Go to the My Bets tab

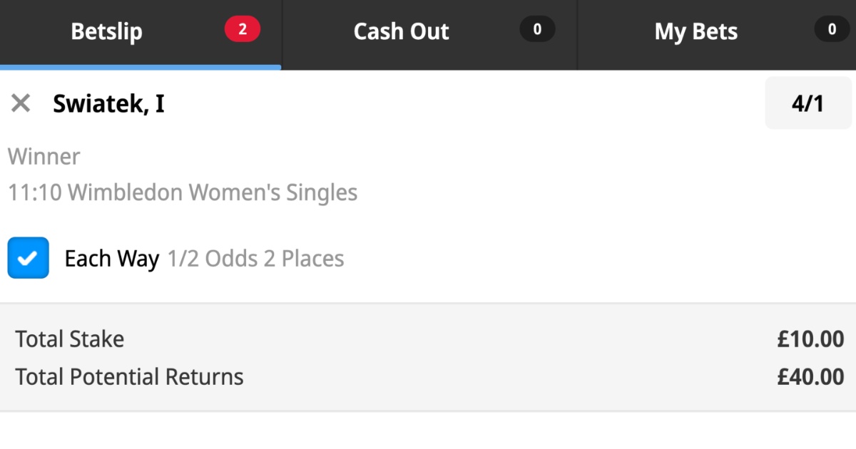[x=695, y=32]
